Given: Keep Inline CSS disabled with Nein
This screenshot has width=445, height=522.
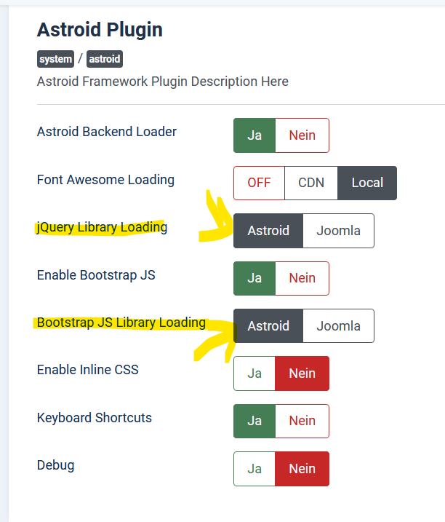Looking at the screenshot, I should (x=302, y=373).
